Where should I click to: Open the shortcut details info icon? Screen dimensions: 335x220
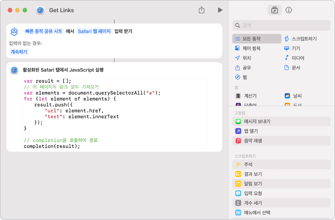click(x=289, y=10)
